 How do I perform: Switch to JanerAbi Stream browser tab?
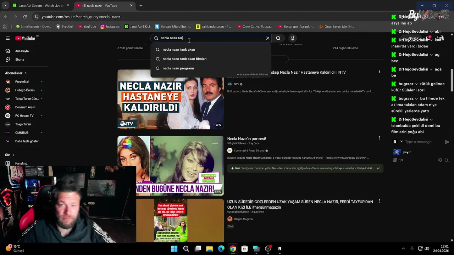pos(41,6)
